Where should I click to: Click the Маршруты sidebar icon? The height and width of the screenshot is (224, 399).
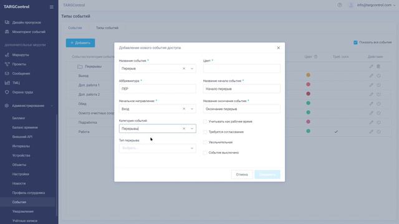point(7,55)
